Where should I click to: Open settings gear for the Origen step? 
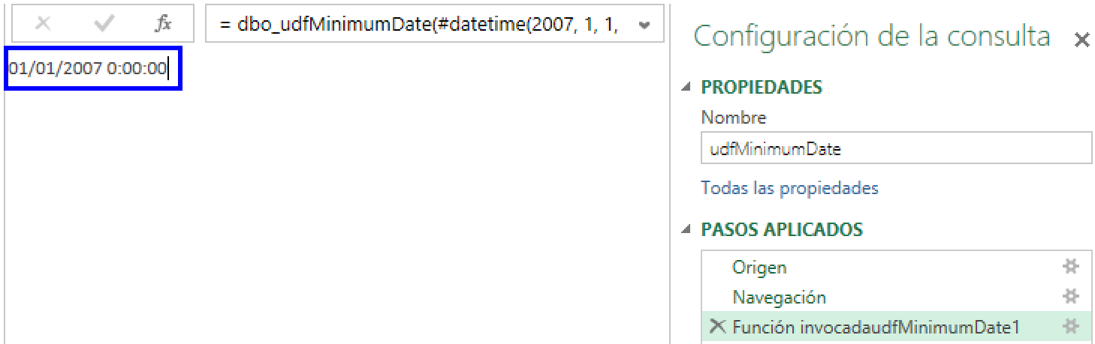click(1070, 267)
